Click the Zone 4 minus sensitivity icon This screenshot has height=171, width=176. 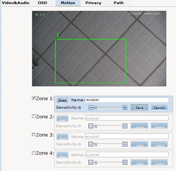[x=91, y=162]
